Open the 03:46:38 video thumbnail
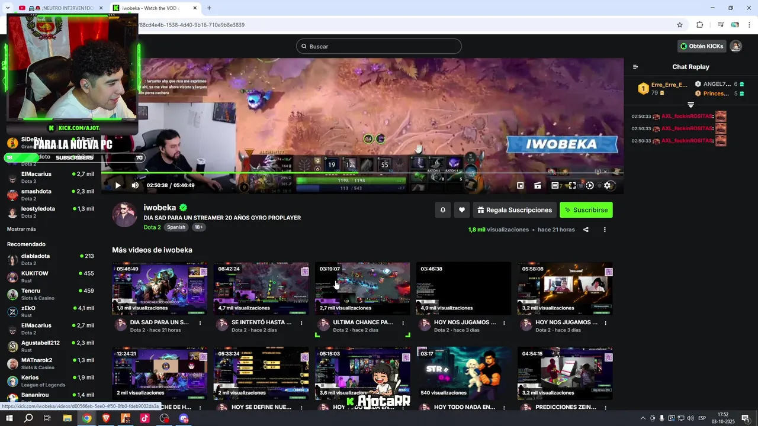This screenshot has width=758, height=426. coord(464,288)
